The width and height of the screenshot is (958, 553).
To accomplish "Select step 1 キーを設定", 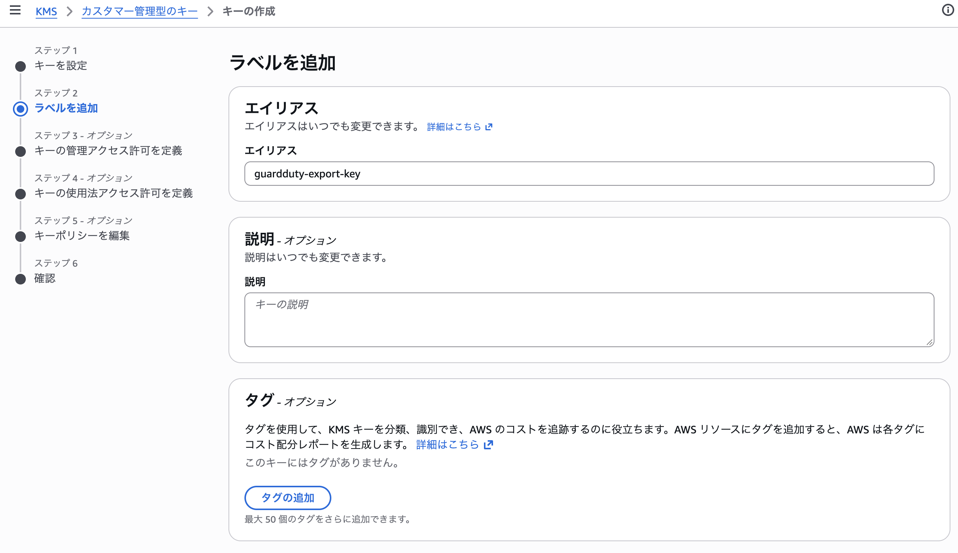I will point(61,66).
